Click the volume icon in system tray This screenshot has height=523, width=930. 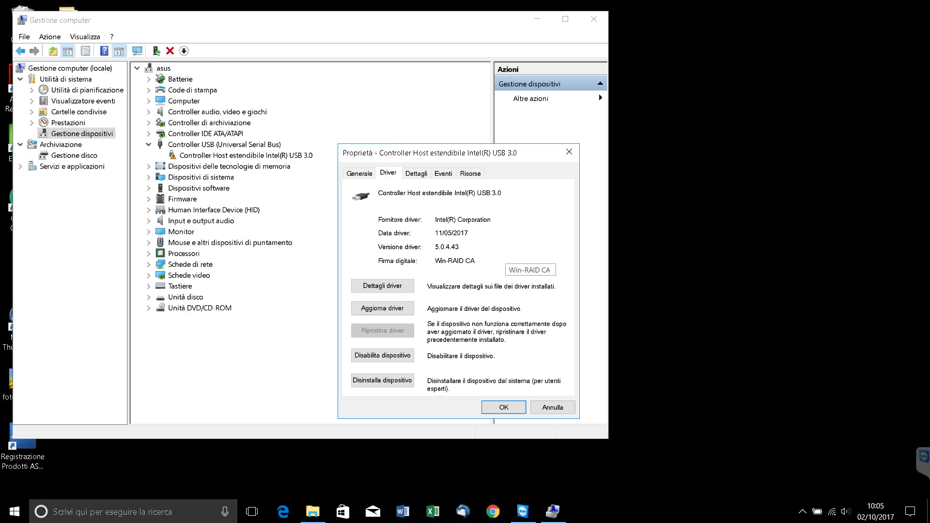[846, 511]
